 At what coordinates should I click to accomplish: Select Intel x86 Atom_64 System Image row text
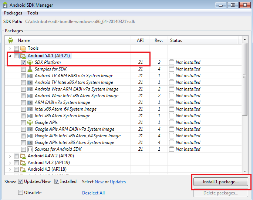(65, 109)
